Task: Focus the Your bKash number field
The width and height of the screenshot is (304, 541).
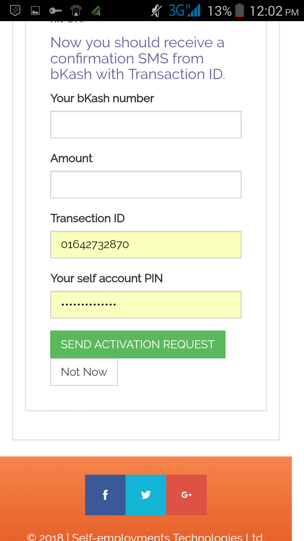Action: pos(146,125)
